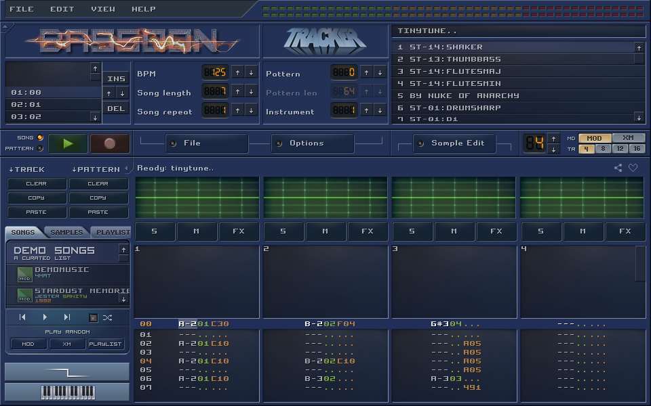Paste into the current track
This screenshot has height=406, width=651.
pos(37,212)
